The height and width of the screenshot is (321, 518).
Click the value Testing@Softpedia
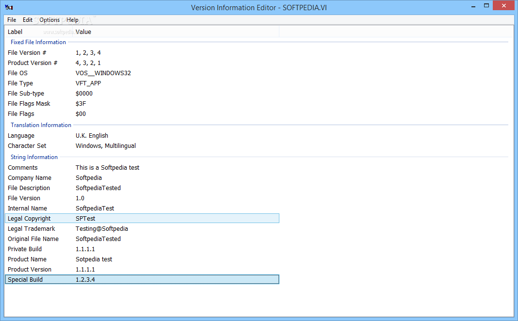tap(102, 229)
